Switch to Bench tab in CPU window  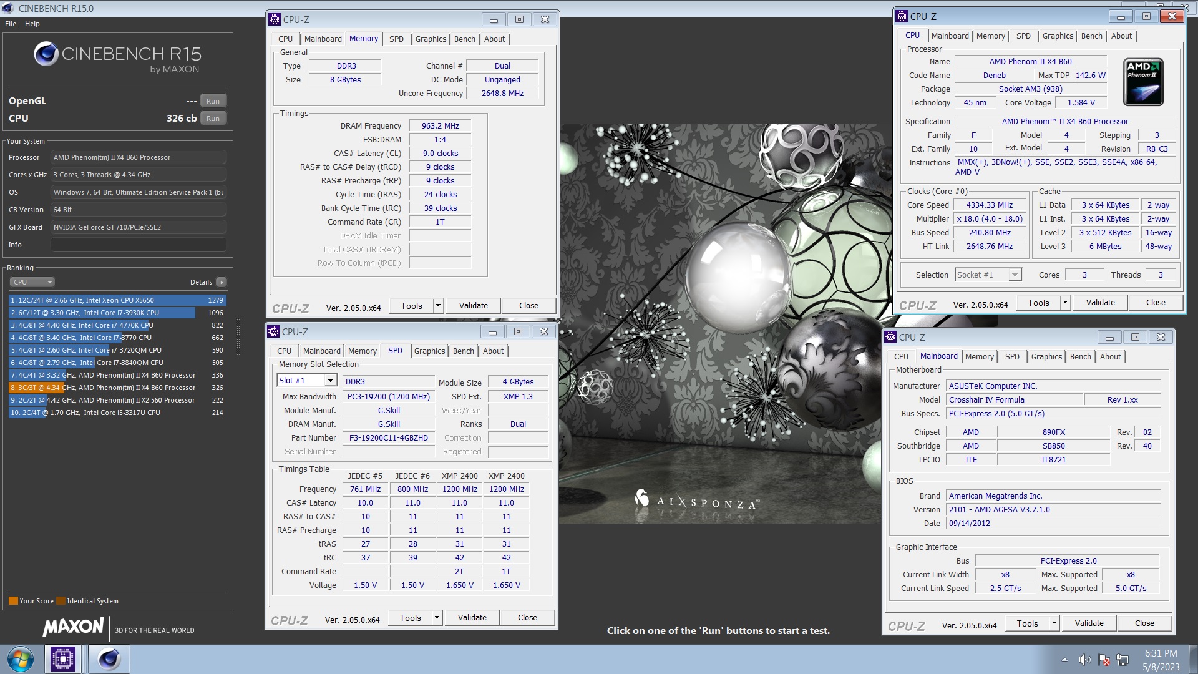click(1092, 36)
